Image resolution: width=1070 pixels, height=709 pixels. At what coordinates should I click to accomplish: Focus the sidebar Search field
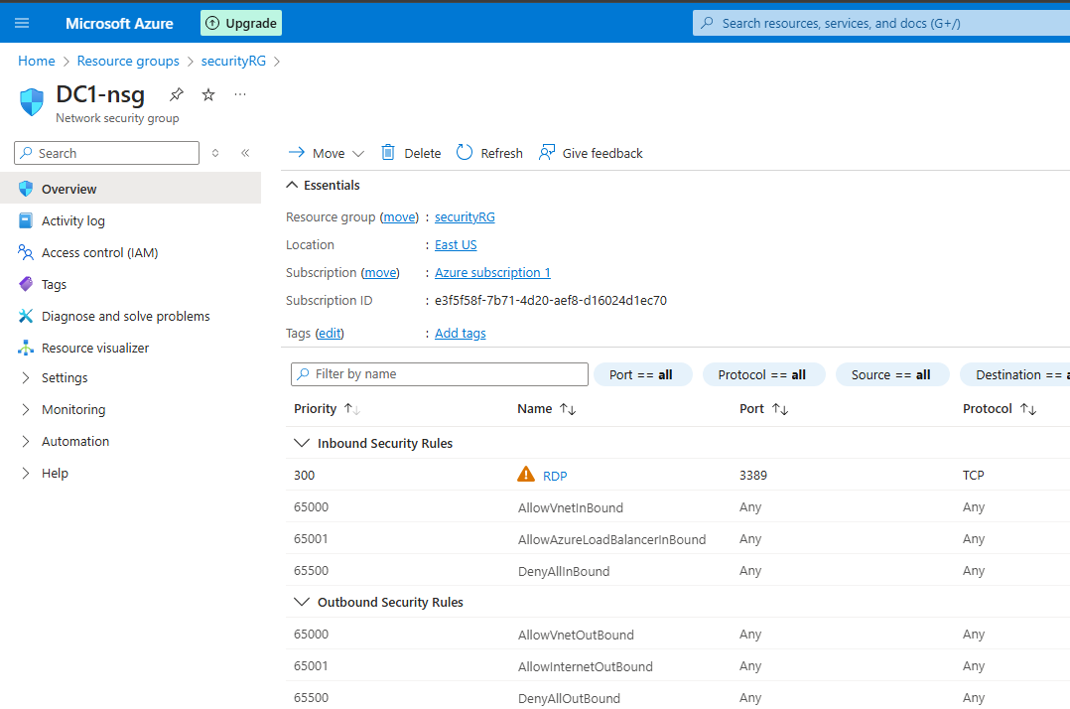click(x=106, y=153)
